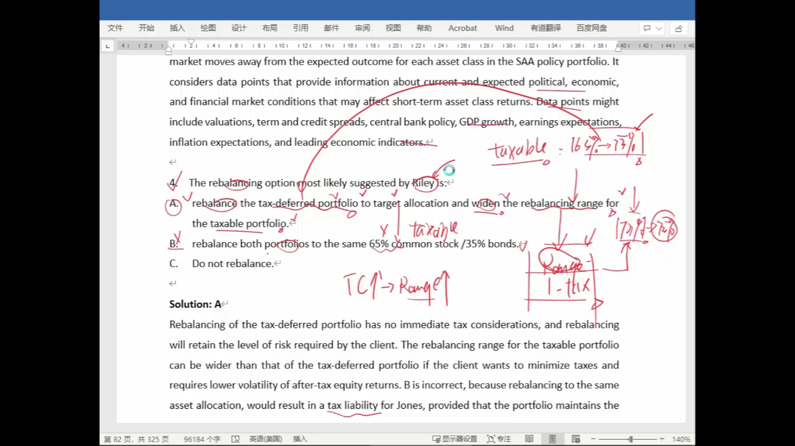Click the proofing check icon in status bar
Screen dimensions: 795x446
[x=236, y=439]
